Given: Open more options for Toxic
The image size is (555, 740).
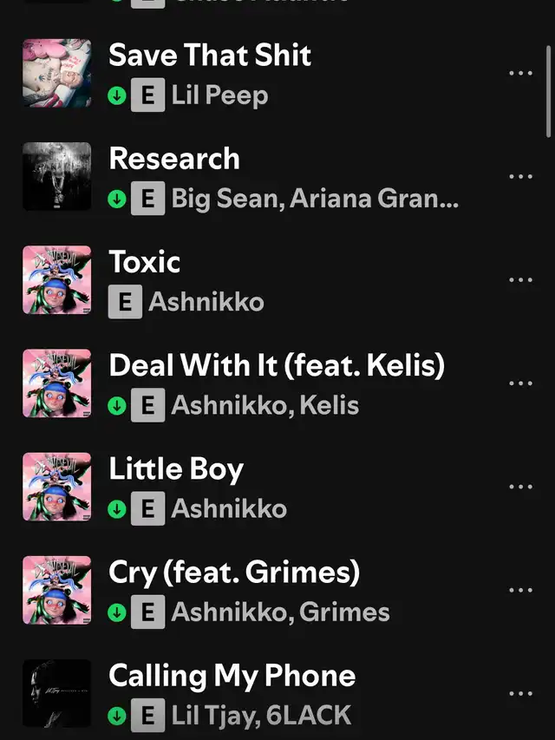Looking at the screenshot, I should tap(520, 280).
